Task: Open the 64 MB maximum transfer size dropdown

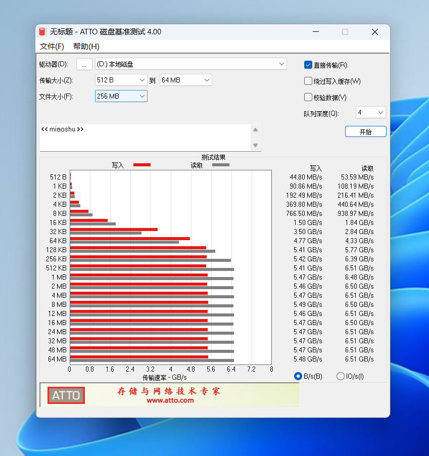Action: (186, 80)
